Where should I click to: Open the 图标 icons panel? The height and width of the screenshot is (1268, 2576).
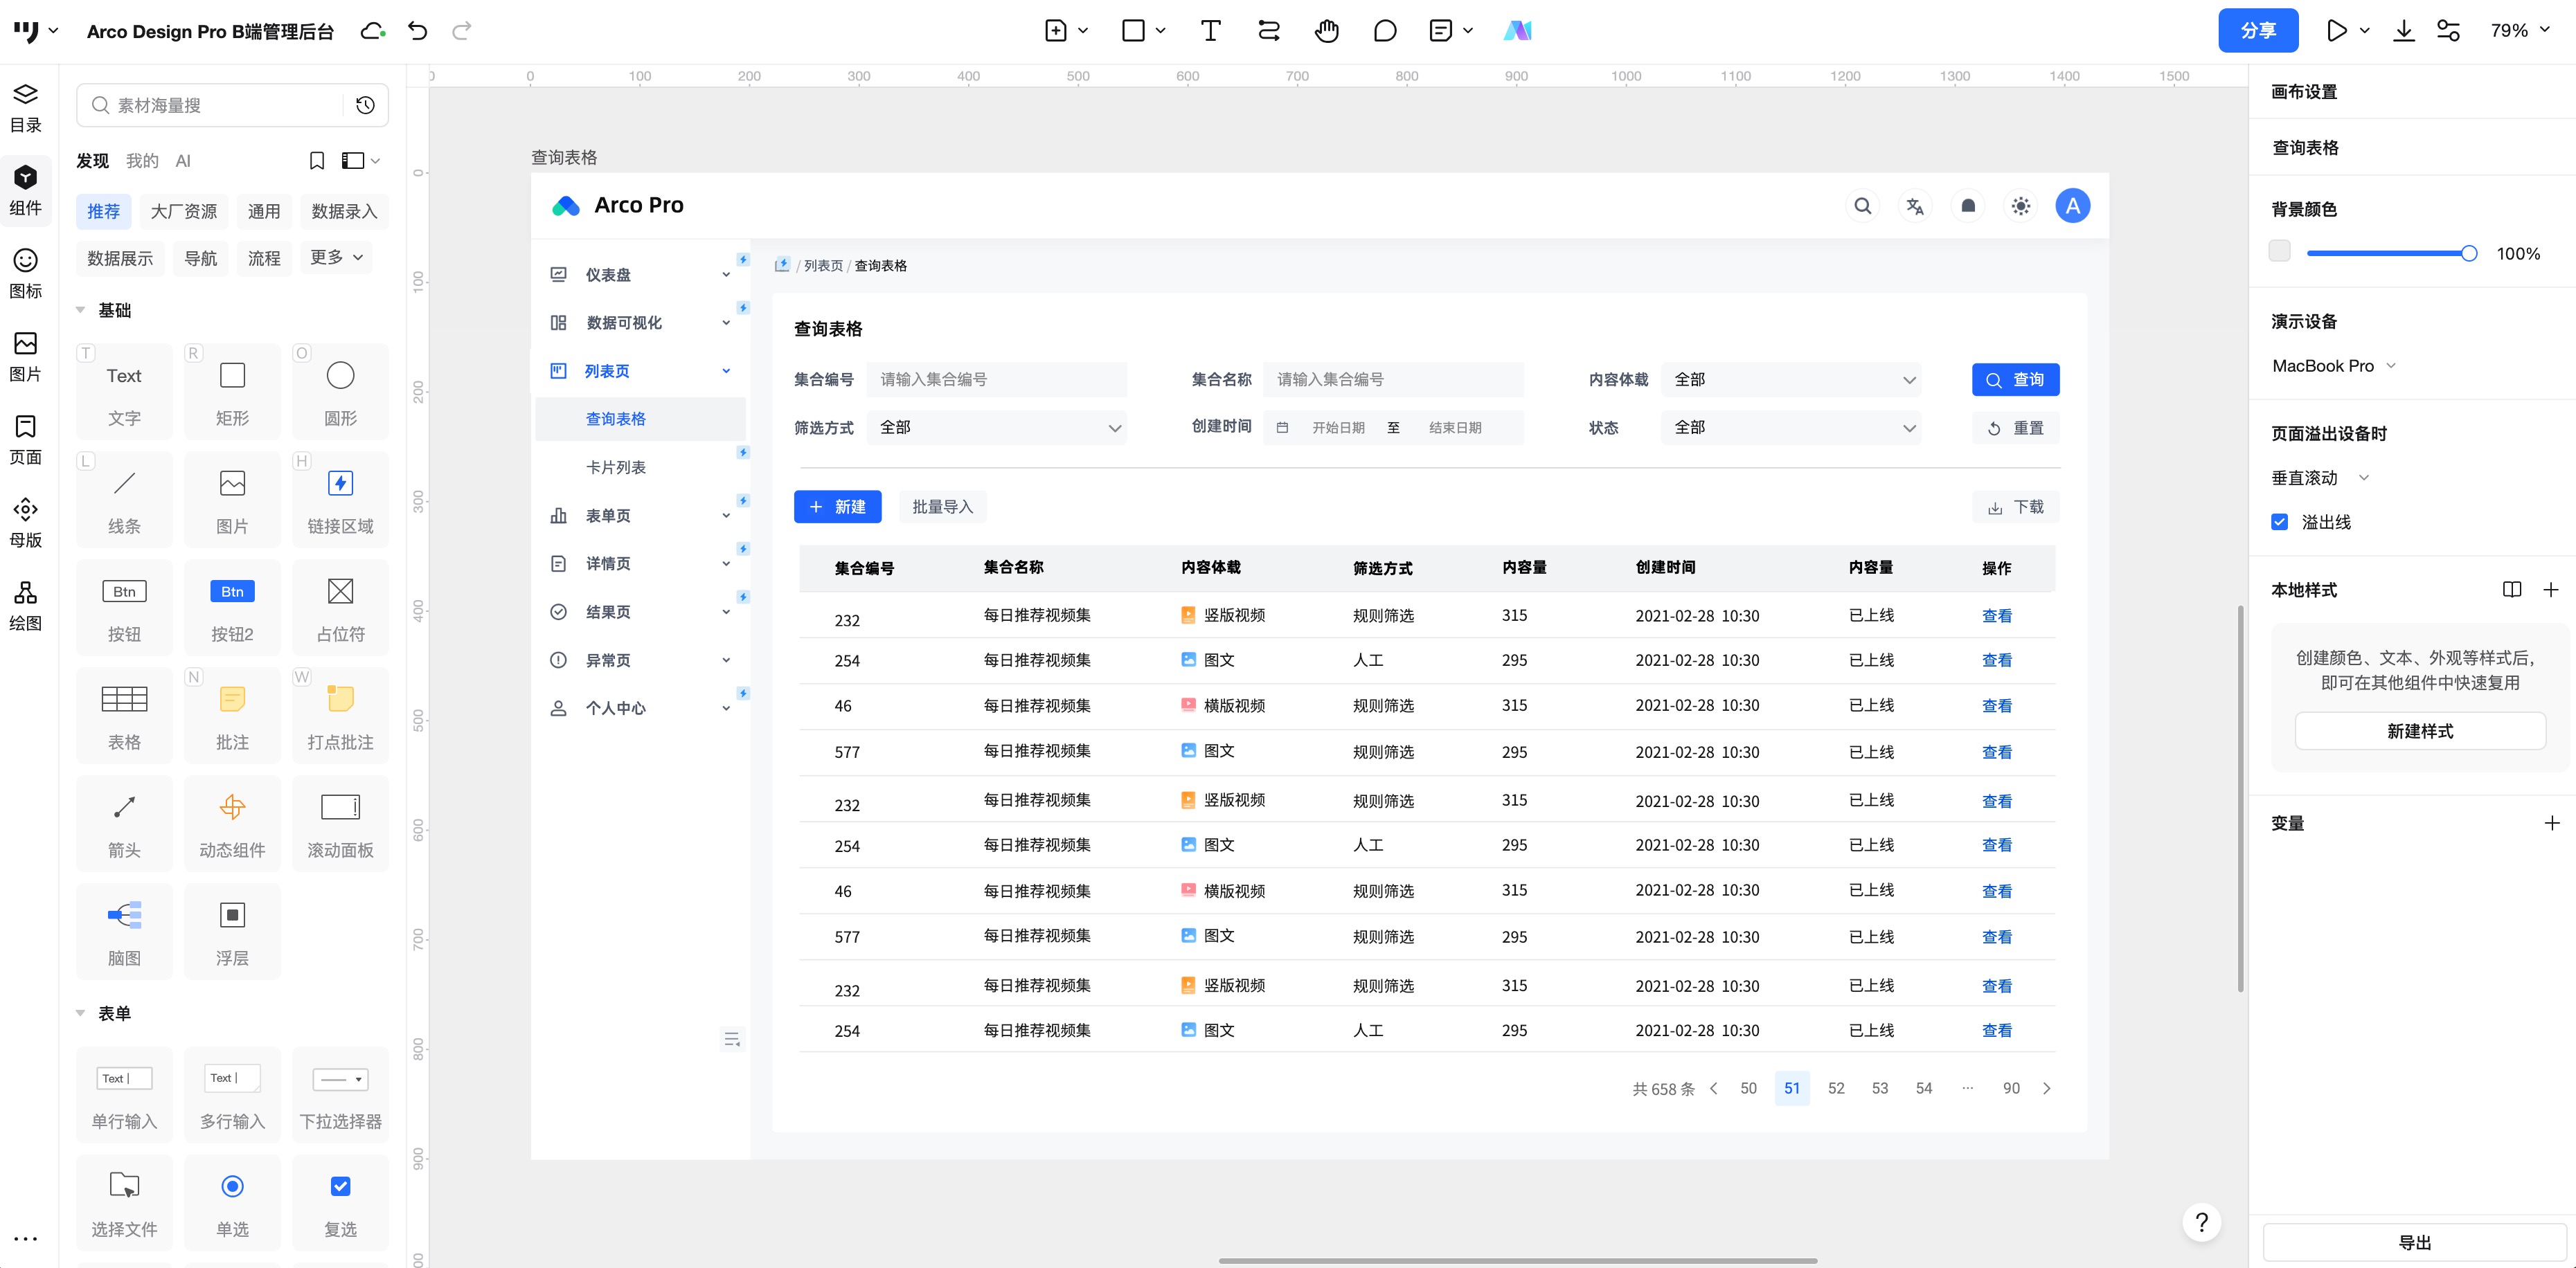pyautogui.click(x=25, y=274)
